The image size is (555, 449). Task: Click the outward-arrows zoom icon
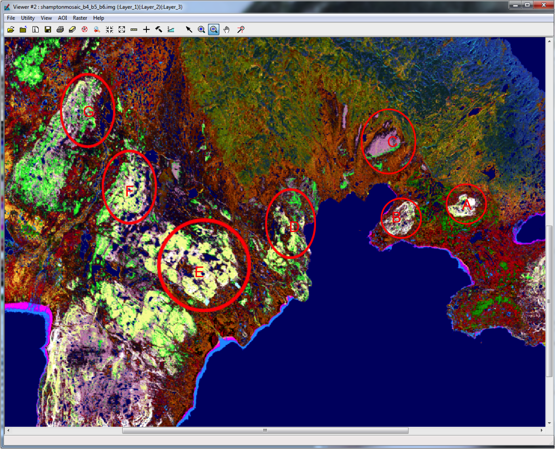tap(122, 30)
